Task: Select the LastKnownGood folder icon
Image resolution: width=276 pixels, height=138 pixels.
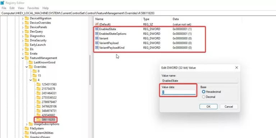Action: point(31,62)
